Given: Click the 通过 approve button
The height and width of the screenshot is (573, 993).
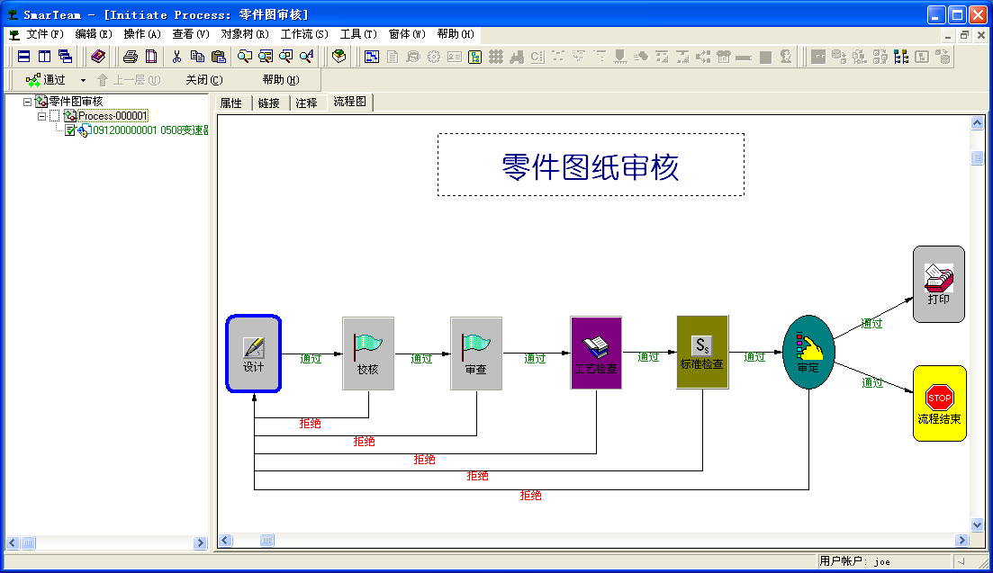Looking at the screenshot, I should (x=47, y=80).
